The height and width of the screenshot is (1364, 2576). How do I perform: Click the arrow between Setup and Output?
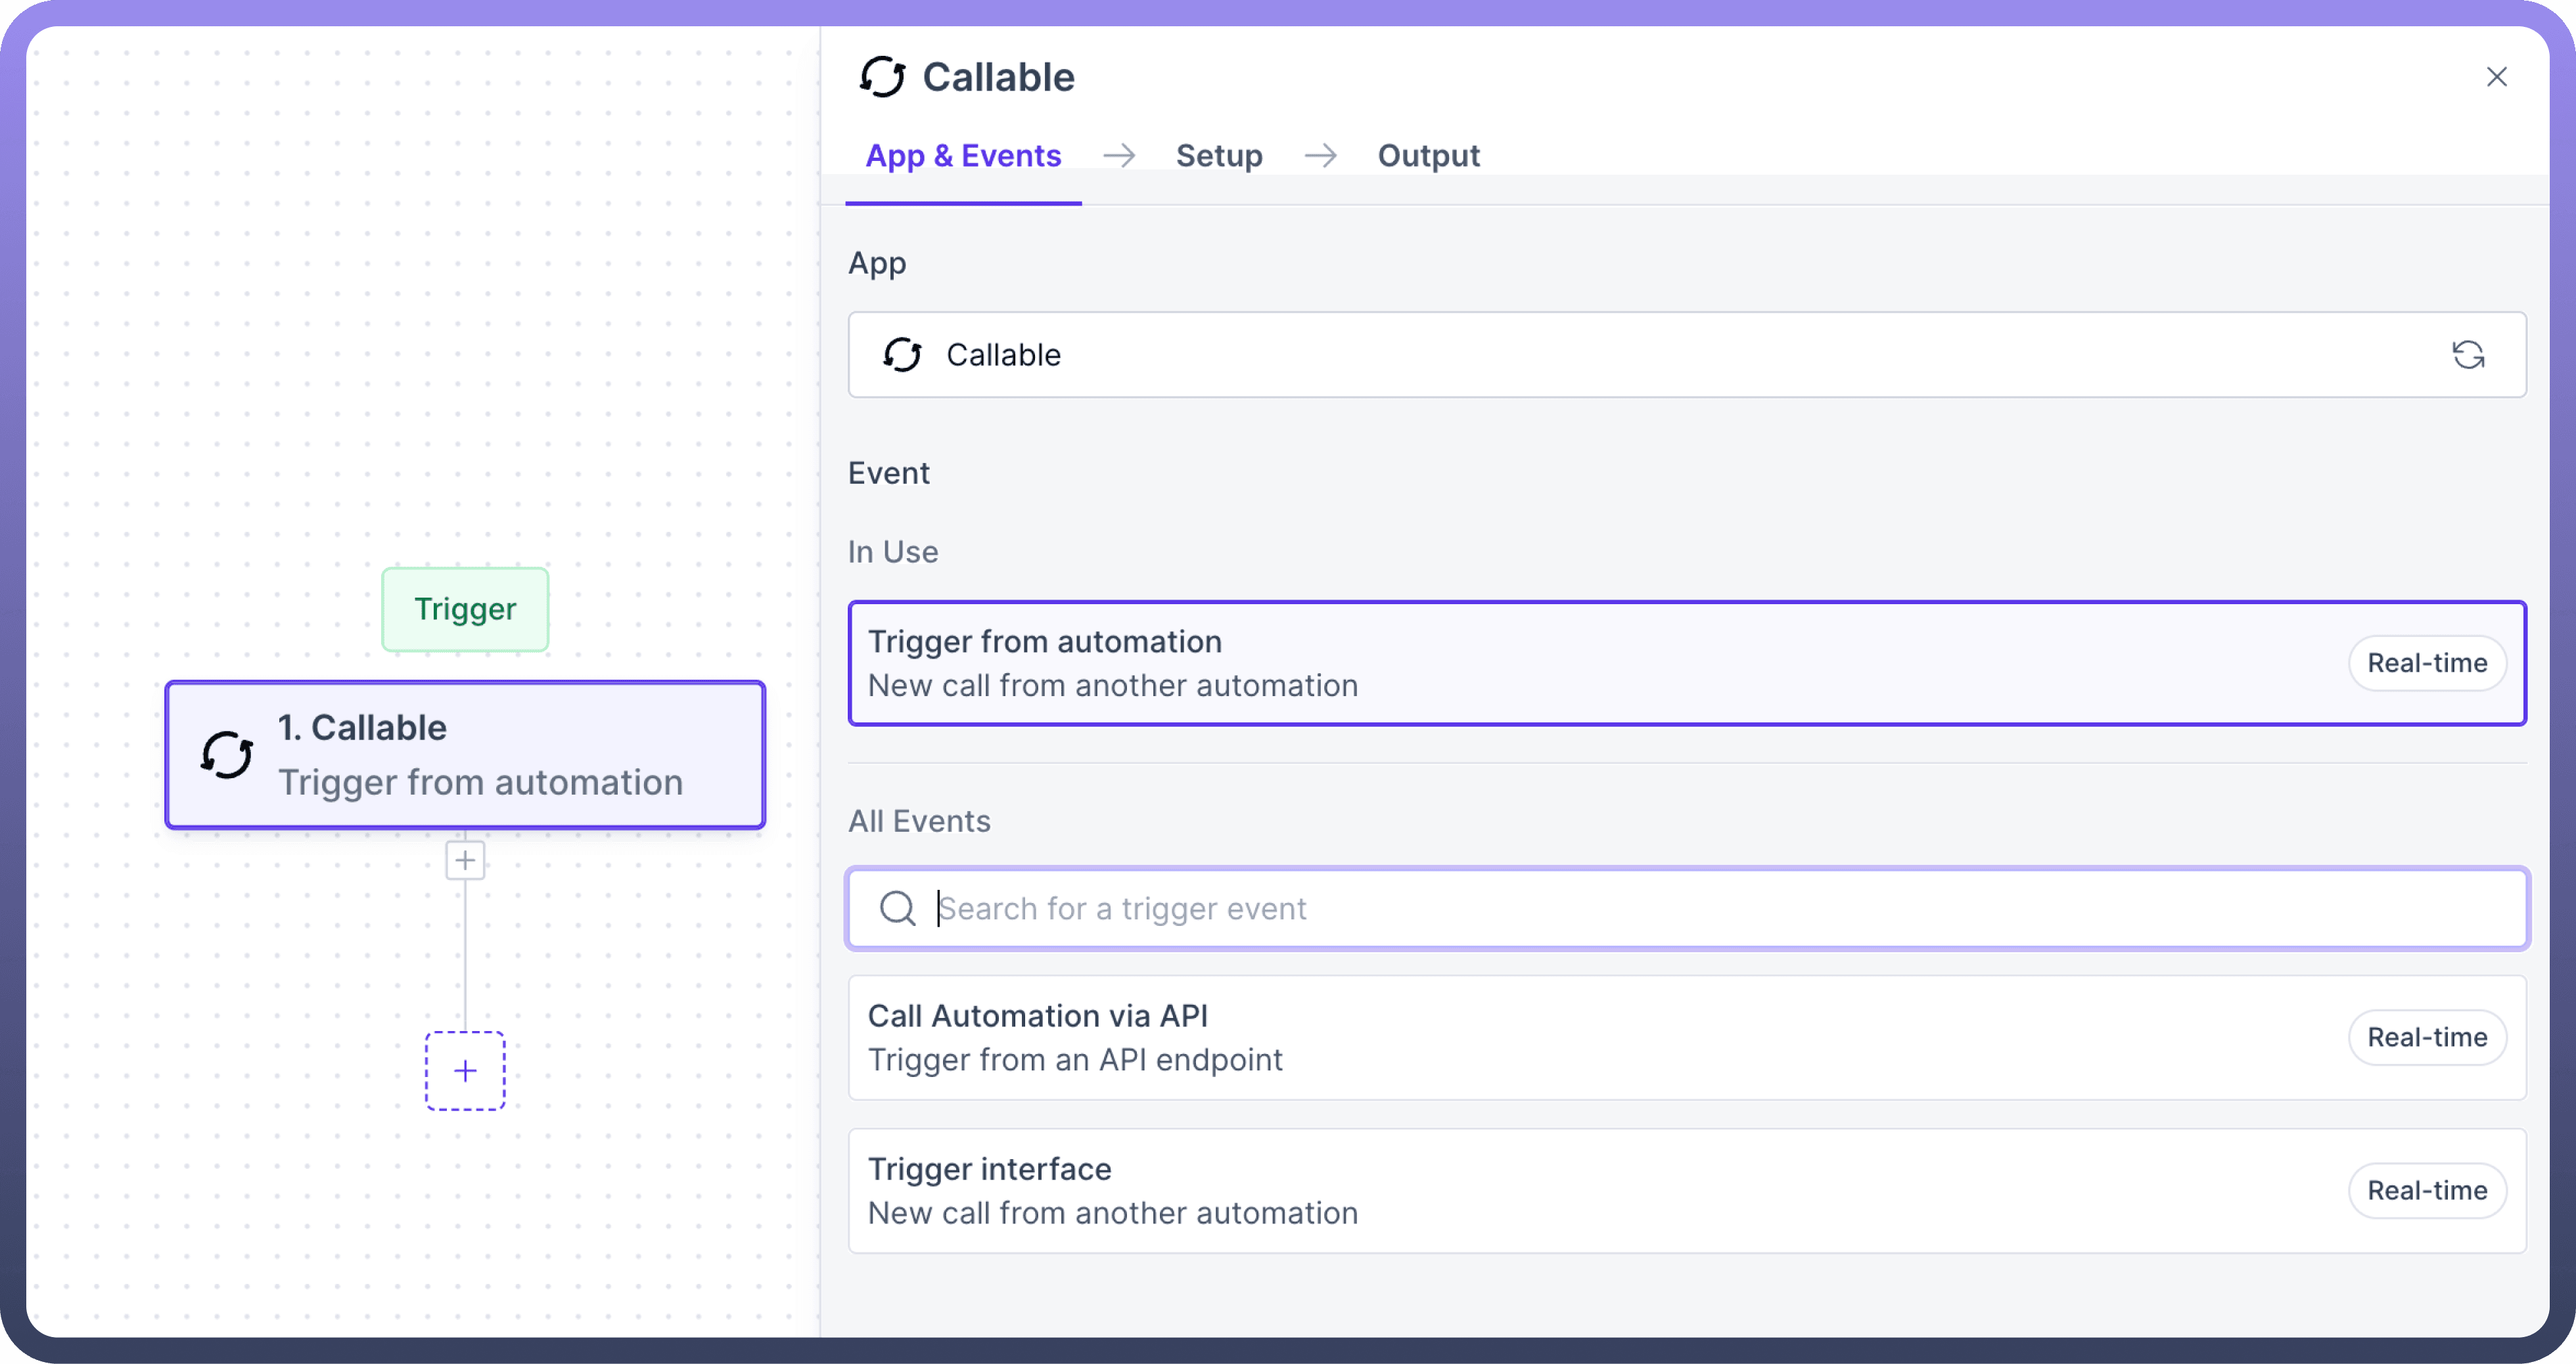1320,156
